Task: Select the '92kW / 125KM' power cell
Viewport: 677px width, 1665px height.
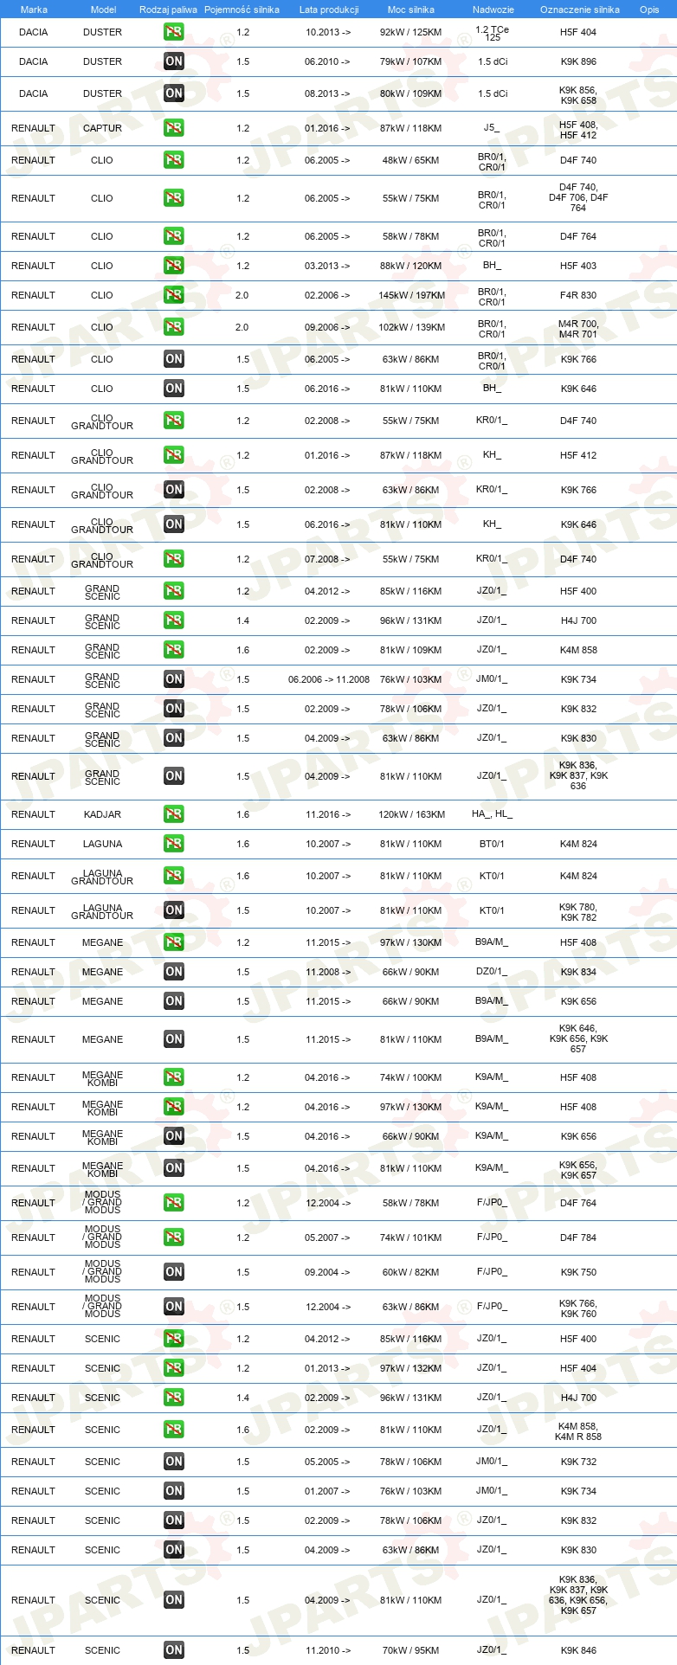Action: (x=410, y=32)
